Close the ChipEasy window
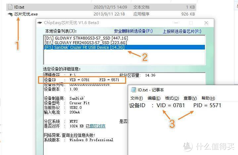This screenshot has height=155, width=238. (x=206, y=23)
